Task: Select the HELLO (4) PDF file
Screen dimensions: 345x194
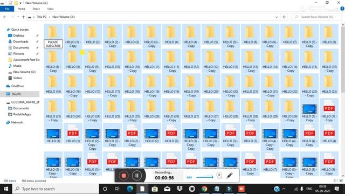Action: click(329, 134)
